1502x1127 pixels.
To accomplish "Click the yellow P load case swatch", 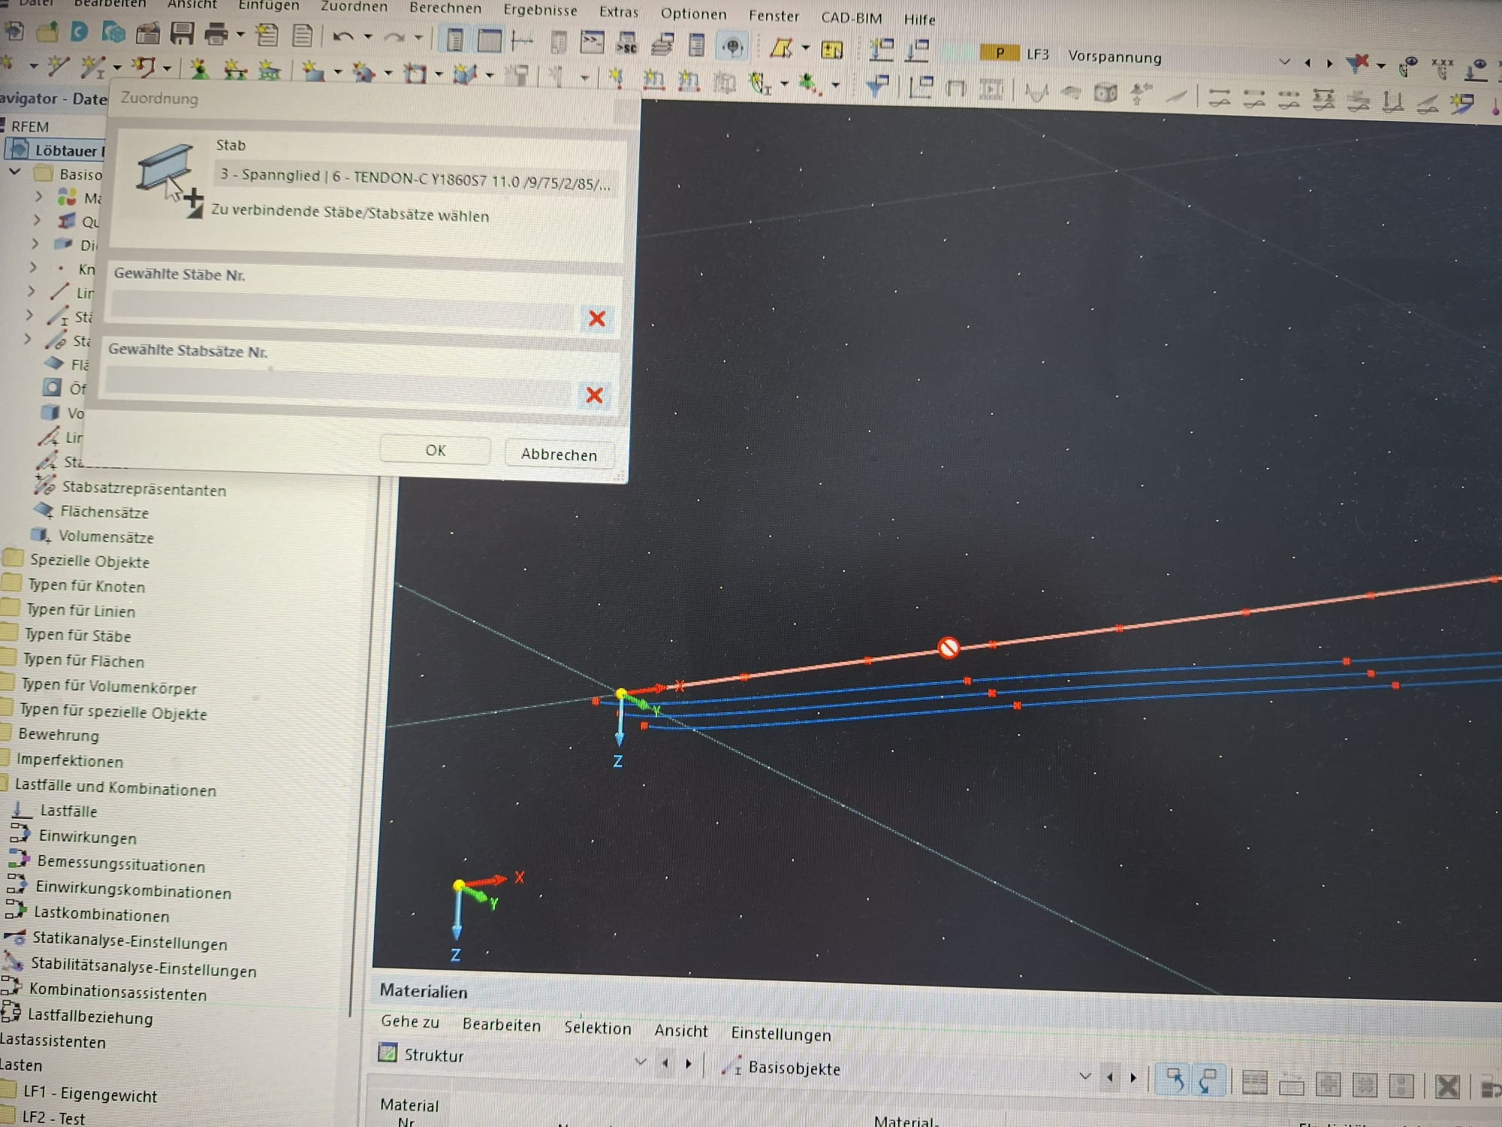I will click(x=999, y=53).
